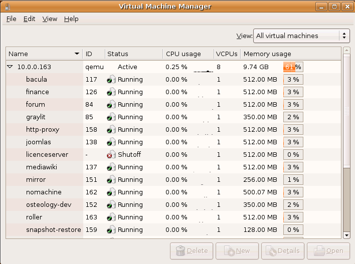Collapse the 10.0.0.163 host tree
The image size is (355, 264).
coord(10,67)
